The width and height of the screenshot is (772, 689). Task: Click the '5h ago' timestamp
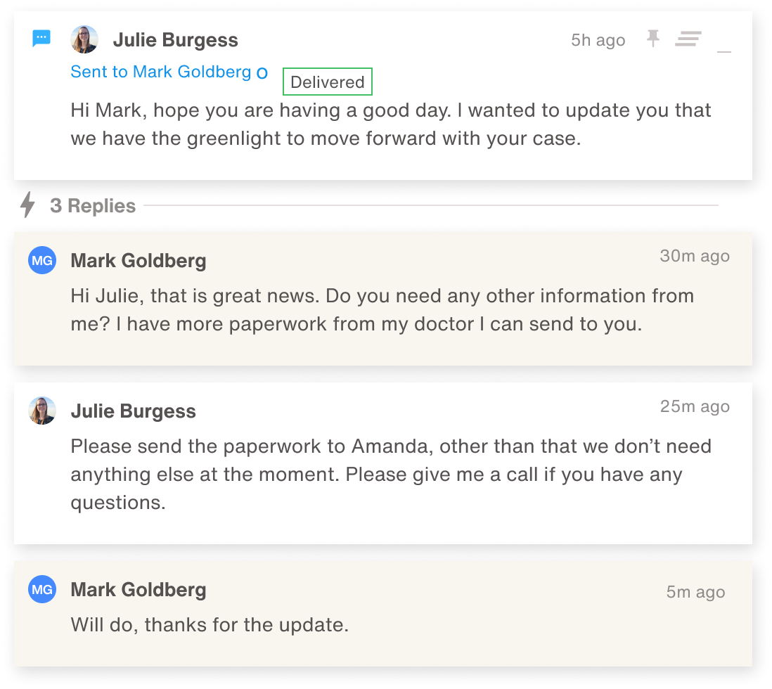point(598,40)
